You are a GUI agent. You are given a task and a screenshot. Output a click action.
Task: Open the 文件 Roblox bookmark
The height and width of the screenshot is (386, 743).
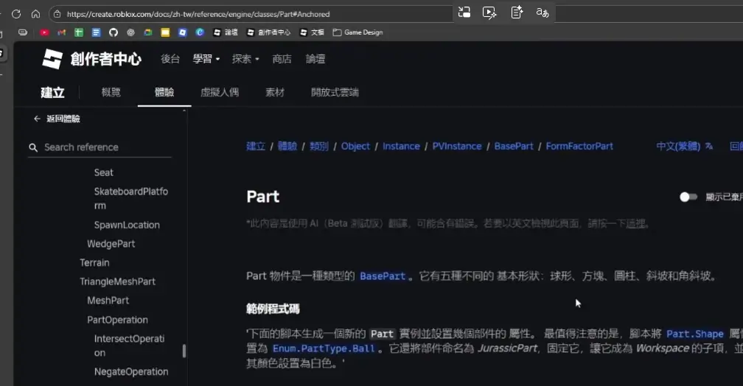pos(313,32)
